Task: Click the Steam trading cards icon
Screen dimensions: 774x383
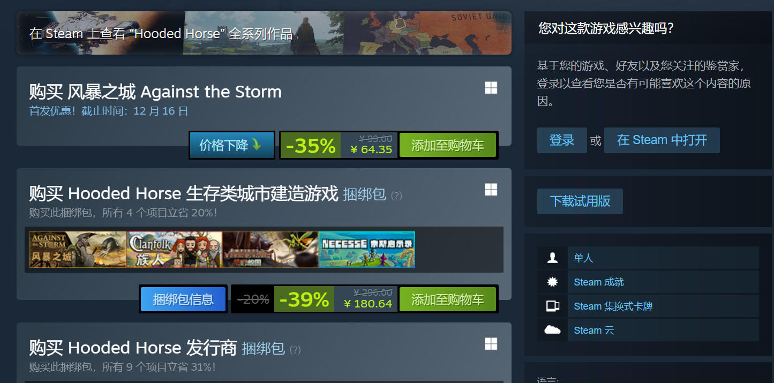Action: (552, 306)
